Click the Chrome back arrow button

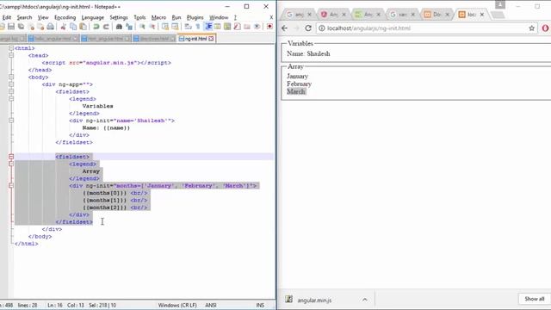point(285,28)
